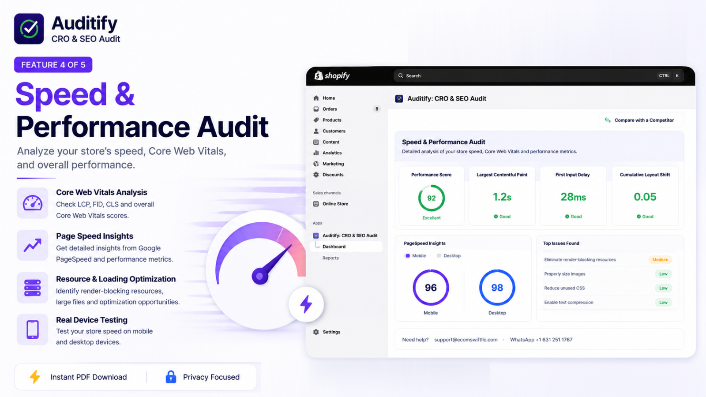706x397 pixels.
Task: Click the Top Issues Found heading
Action: click(561, 243)
